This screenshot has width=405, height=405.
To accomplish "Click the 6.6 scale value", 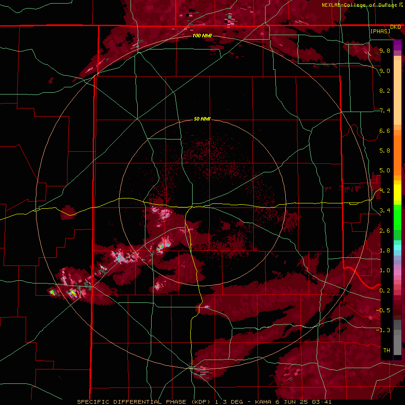I will (x=385, y=130).
